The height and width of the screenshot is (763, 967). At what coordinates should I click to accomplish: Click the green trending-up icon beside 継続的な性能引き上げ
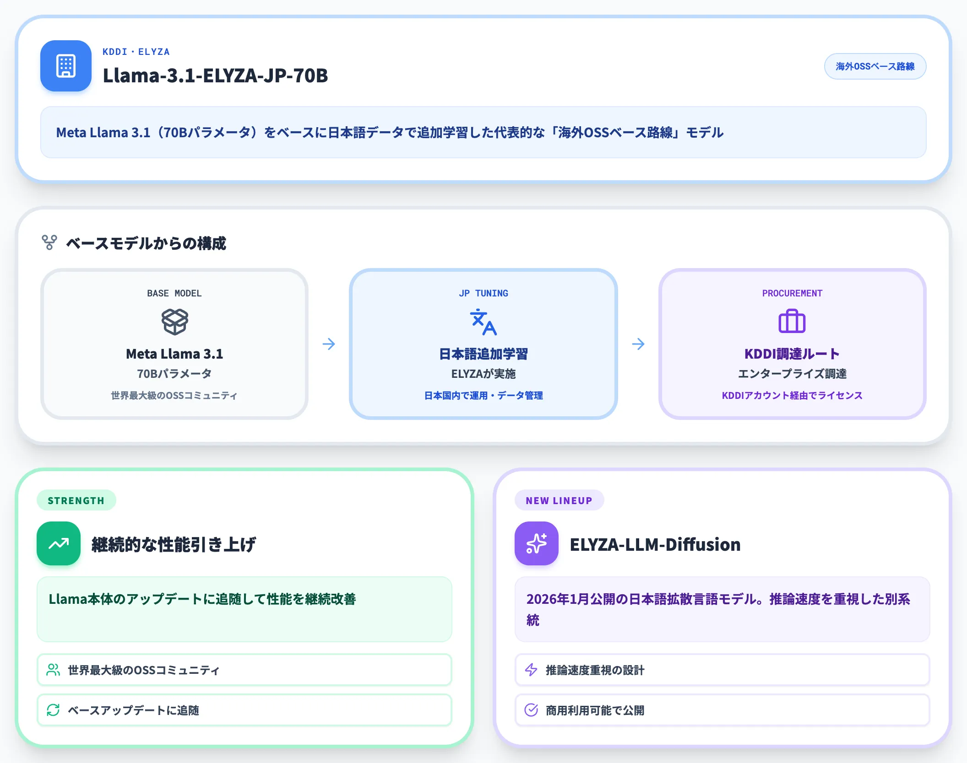point(59,543)
